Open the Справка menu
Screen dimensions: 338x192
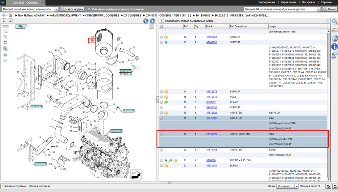(326, 2)
